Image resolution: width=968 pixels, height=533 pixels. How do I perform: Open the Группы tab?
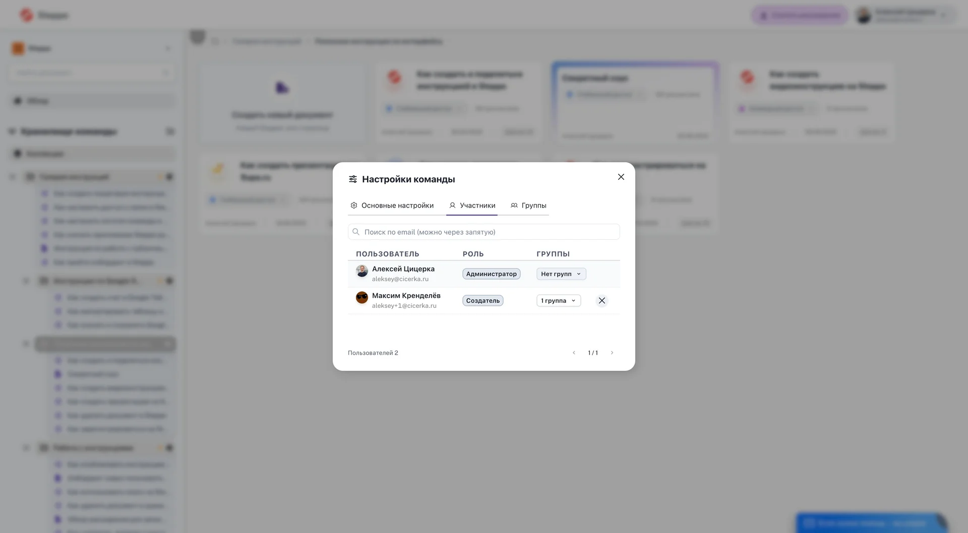point(533,206)
